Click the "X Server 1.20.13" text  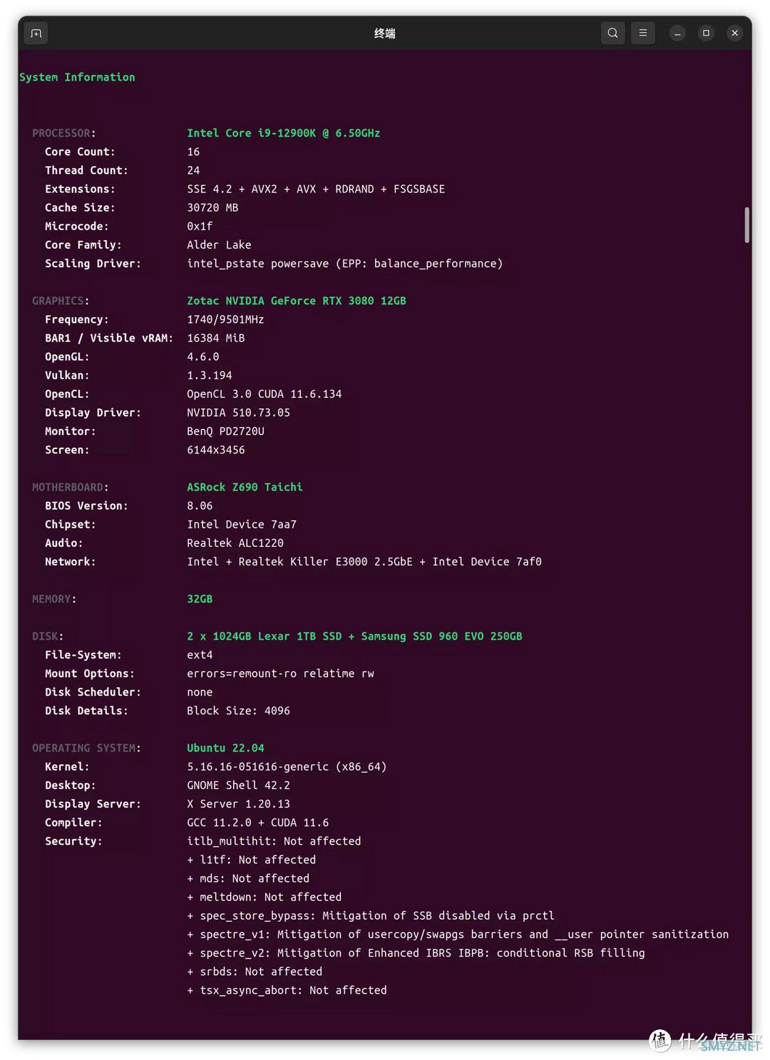click(x=238, y=803)
